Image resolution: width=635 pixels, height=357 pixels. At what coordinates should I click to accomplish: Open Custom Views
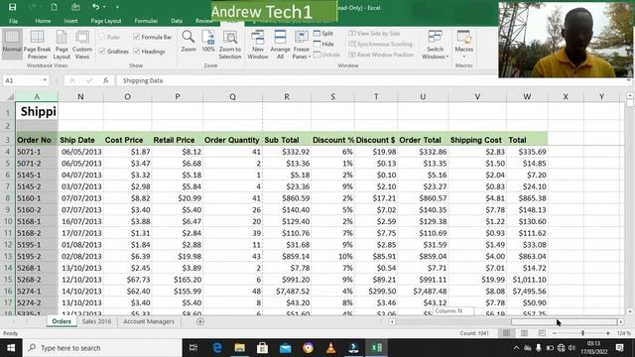pyautogui.click(x=82, y=45)
